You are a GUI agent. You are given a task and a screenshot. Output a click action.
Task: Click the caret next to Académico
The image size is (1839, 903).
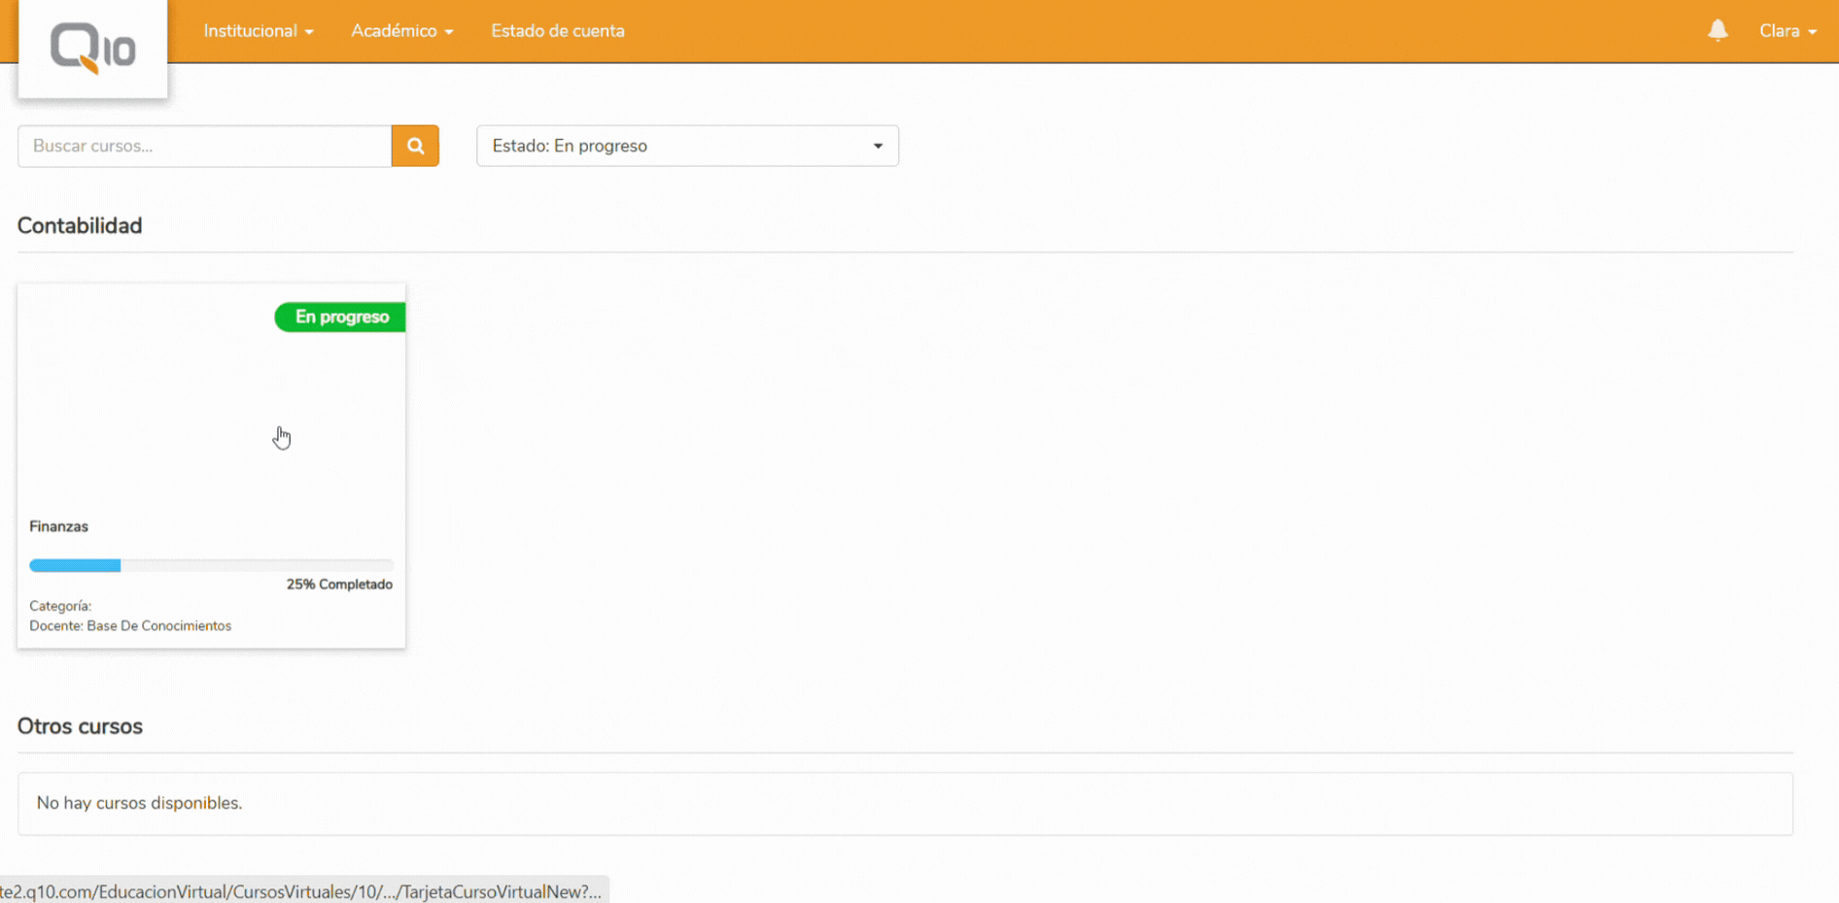coord(449,32)
